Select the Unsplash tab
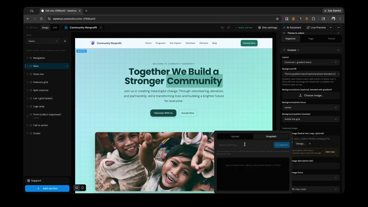368x207 pixels. 271,137
